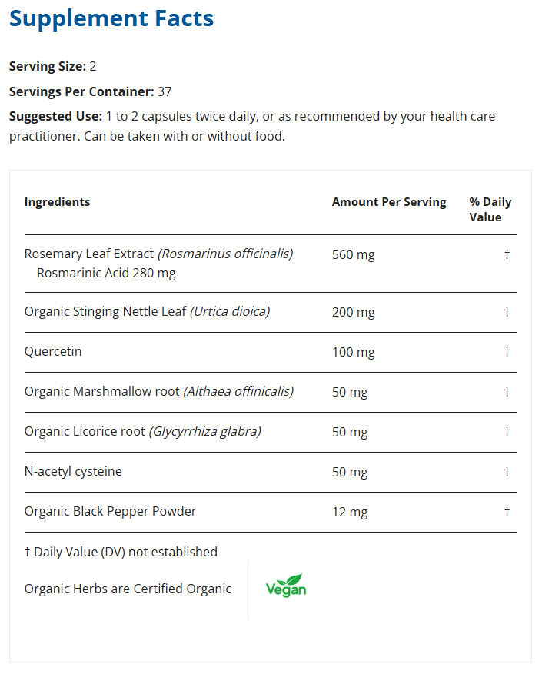
Task: Click the Servings Per Container label
Action: pyautogui.click(x=81, y=91)
